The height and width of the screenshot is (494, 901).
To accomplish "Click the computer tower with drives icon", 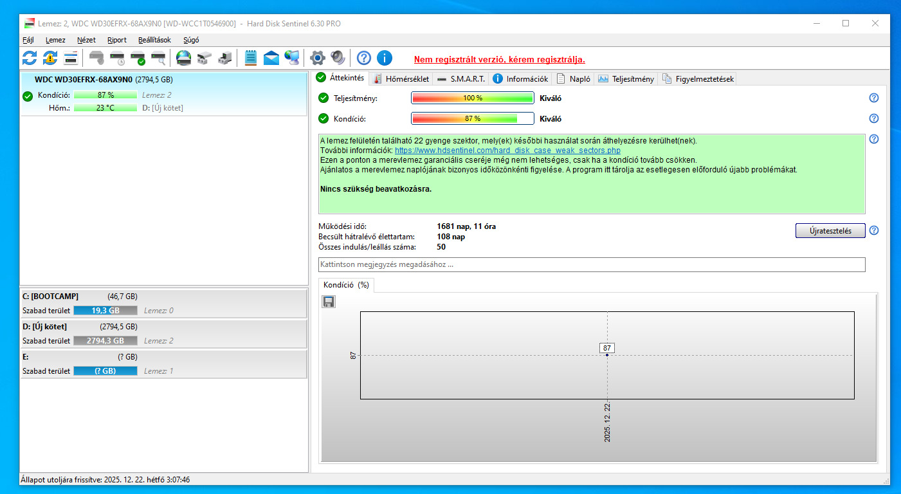I will tap(225, 59).
